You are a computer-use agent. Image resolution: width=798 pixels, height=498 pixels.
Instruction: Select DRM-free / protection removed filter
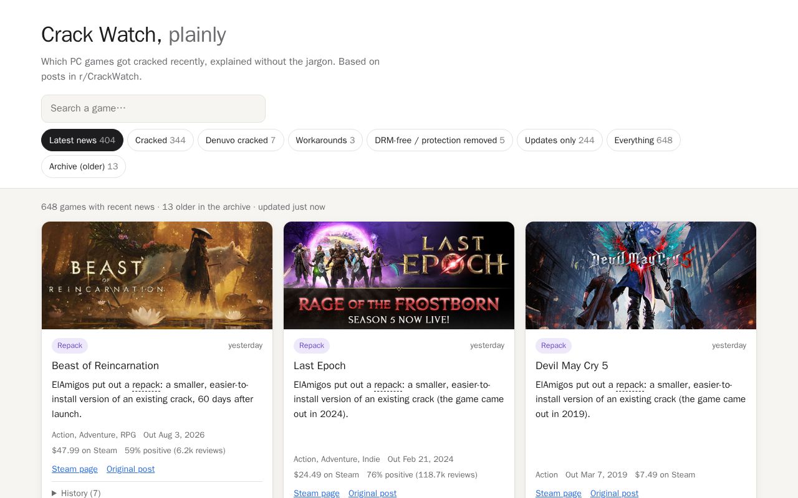440,140
